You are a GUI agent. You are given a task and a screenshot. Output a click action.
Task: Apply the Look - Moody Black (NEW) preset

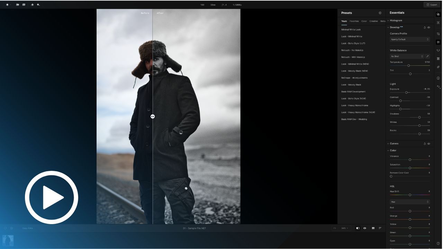point(355,71)
